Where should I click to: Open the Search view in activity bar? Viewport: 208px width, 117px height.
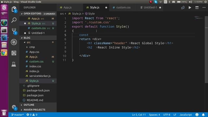point(14,20)
